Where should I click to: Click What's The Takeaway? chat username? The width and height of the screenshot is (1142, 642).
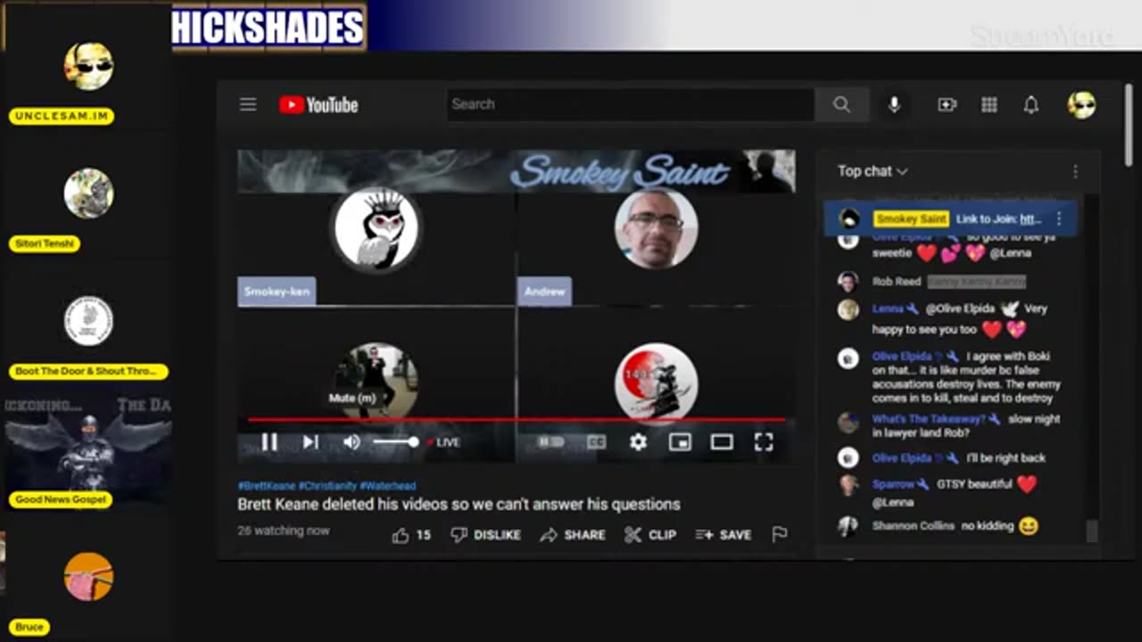[929, 419]
